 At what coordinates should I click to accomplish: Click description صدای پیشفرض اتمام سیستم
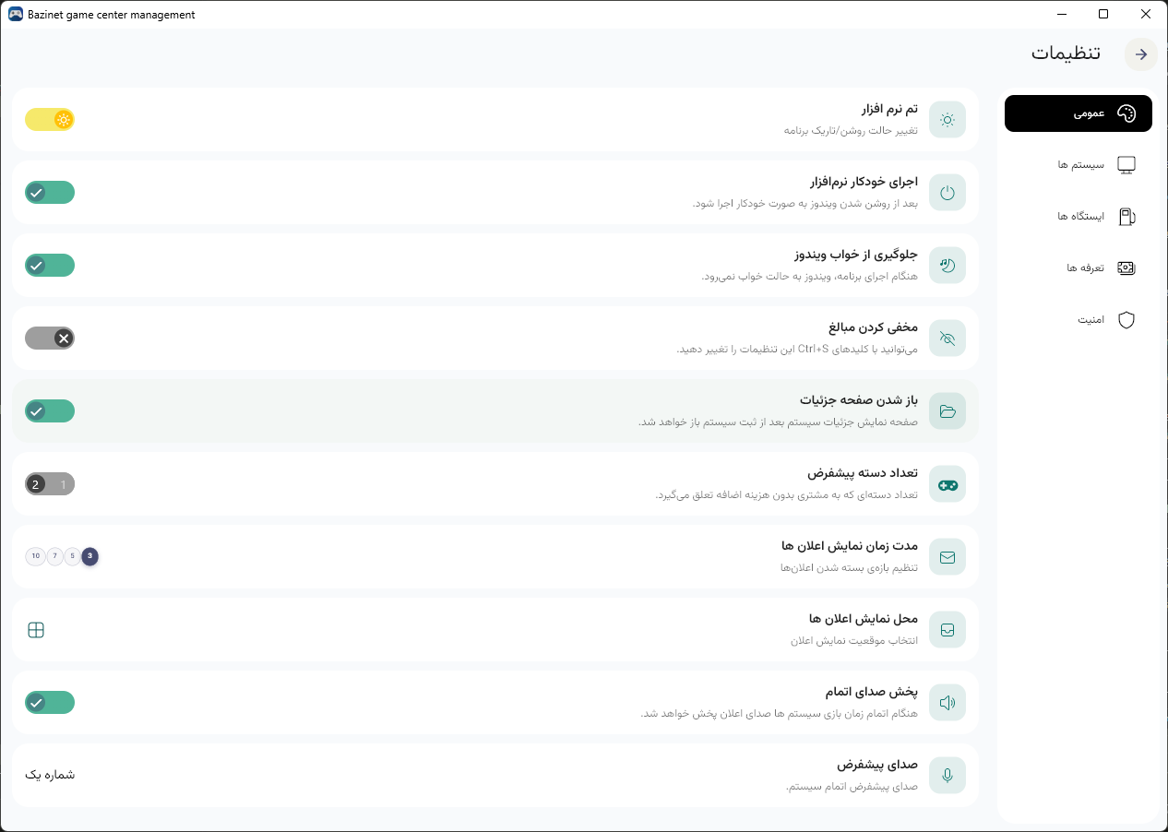(x=852, y=787)
